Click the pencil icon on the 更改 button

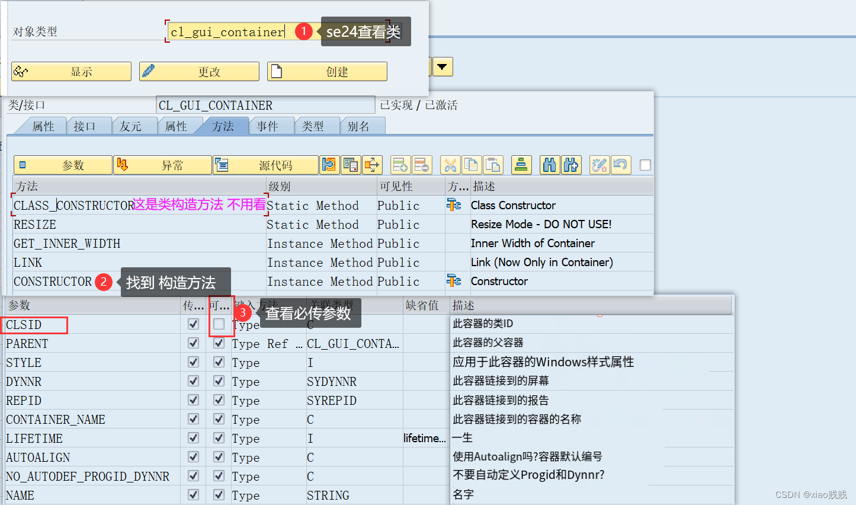click(x=149, y=71)
